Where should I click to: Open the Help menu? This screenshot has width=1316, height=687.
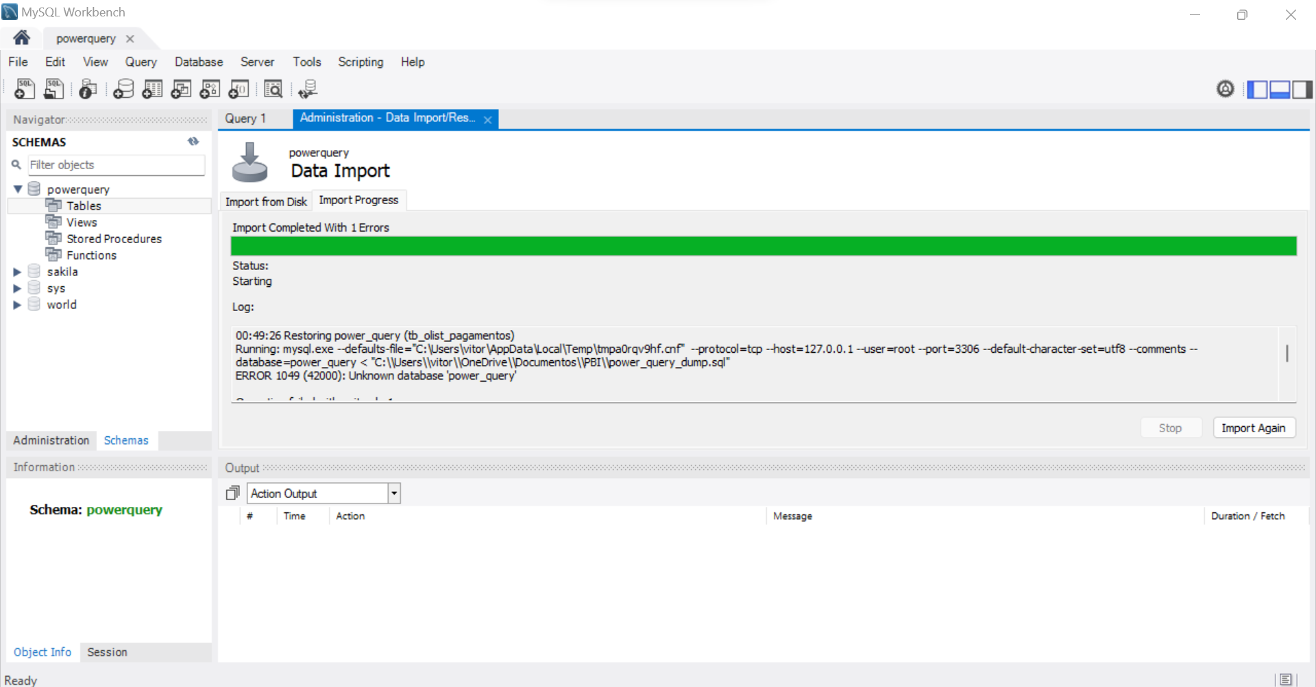(413, 62)
